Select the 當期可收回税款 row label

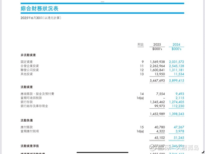coord(31,98)
